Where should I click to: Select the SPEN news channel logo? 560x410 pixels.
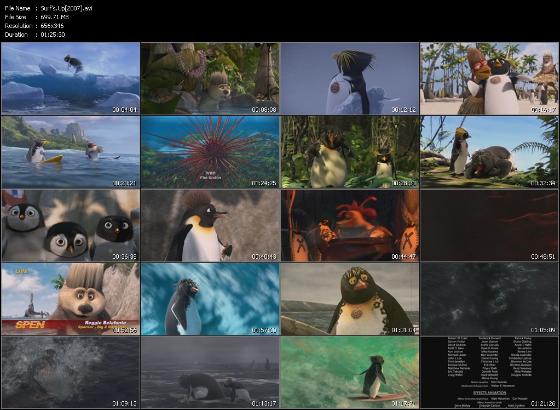click(x=30, y=324)
